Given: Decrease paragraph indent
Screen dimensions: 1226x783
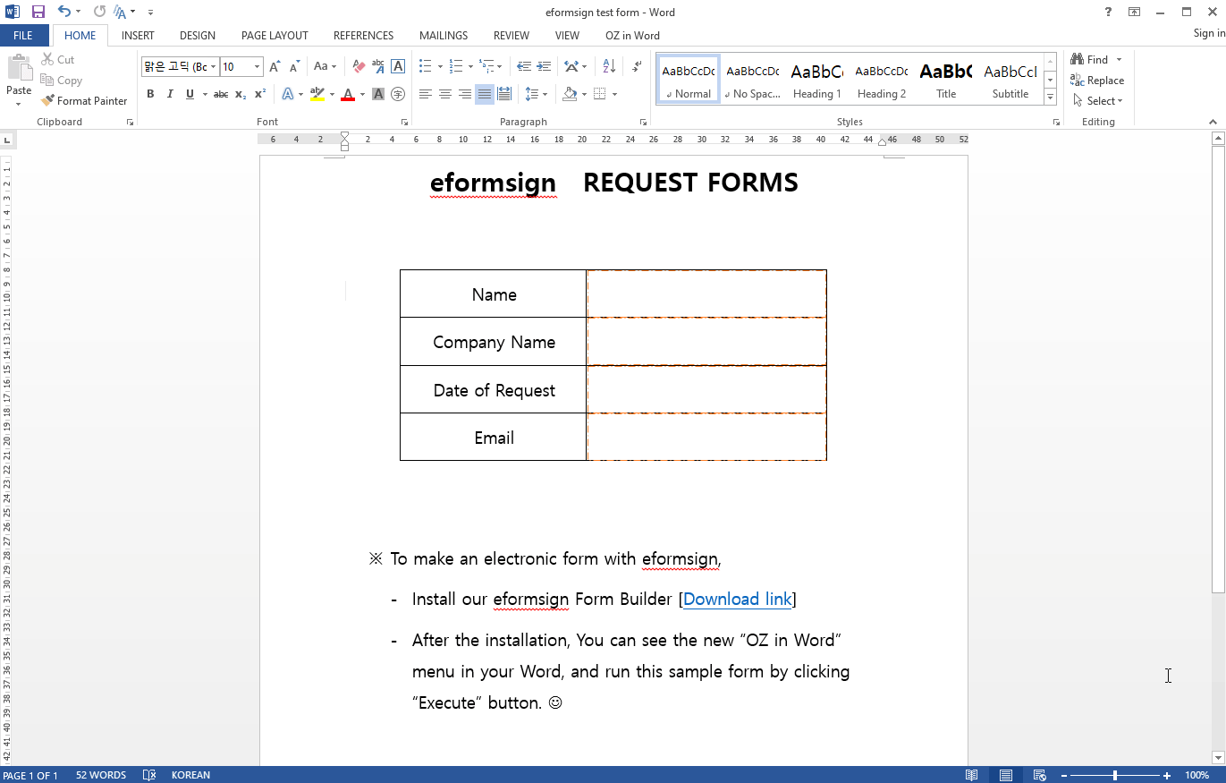Looking at the screenshot, I should tap(524, 67).
